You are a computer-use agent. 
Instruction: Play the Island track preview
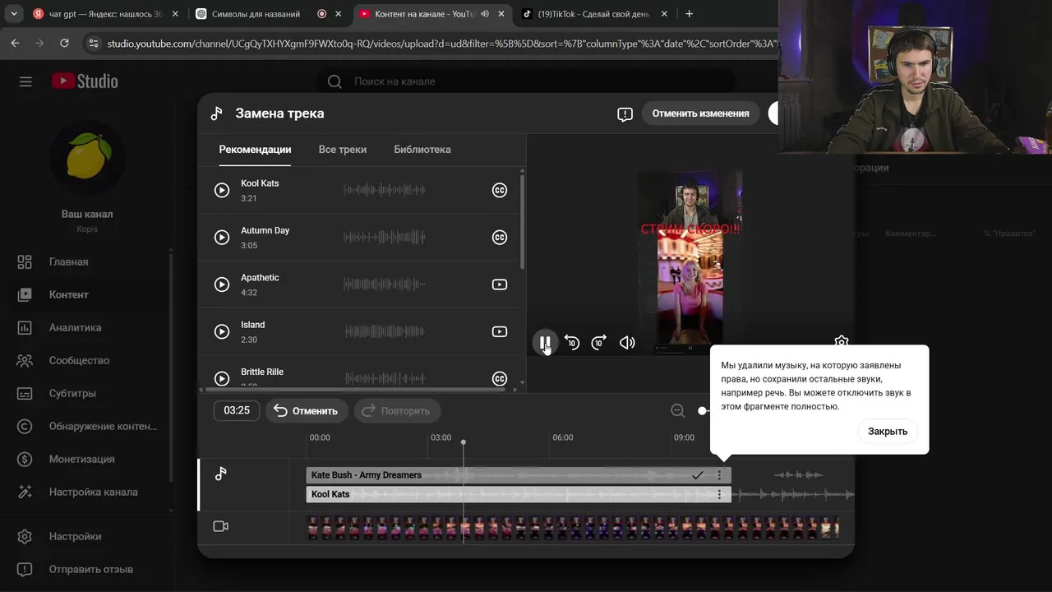222,331
